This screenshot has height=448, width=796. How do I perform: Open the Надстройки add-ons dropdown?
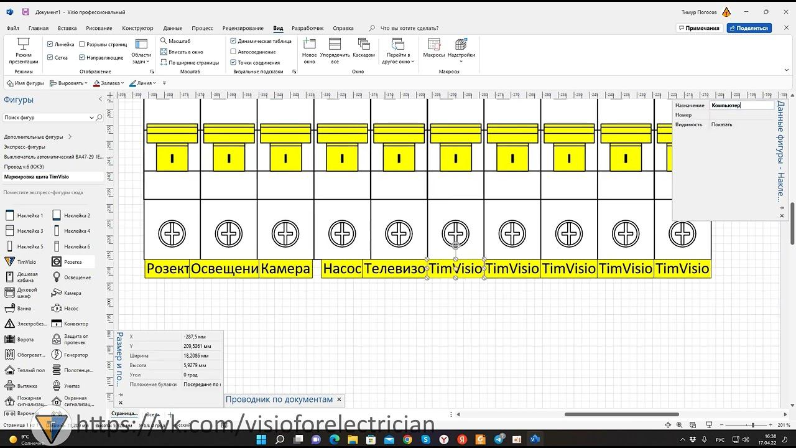pyautogui.click(x=461, y=51)
